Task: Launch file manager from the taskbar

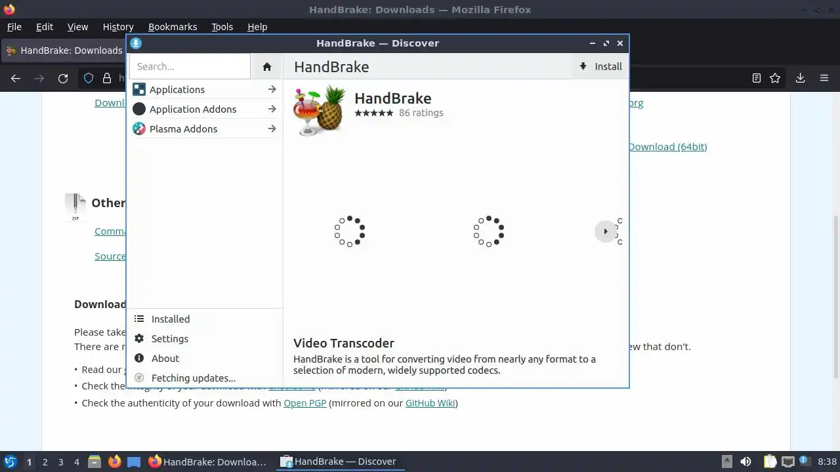Action: [x=94, y=462]
